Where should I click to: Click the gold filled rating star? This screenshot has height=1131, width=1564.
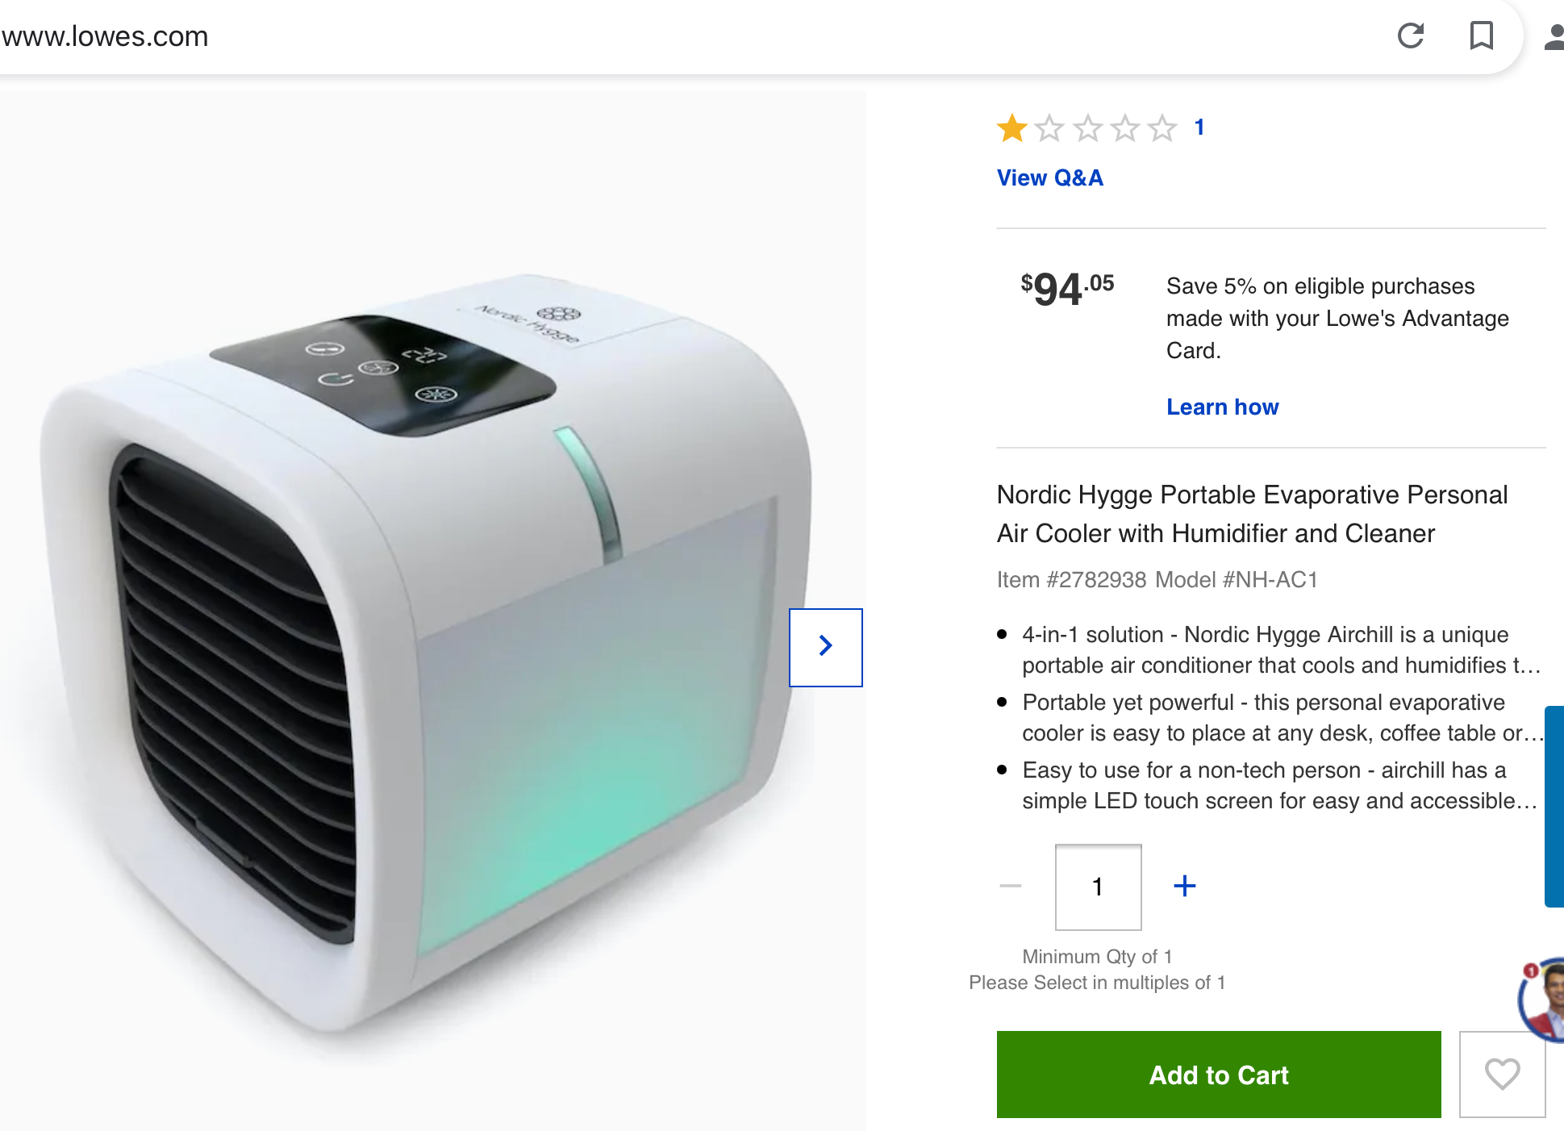(x=1011, y=127)
